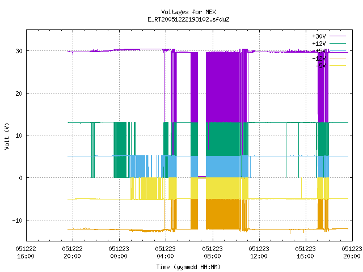Click the -12V legend label
The image size is (363, 272).
click(319, 58)
